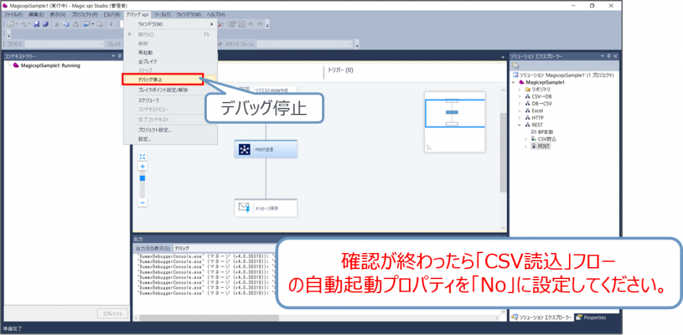The width and height of the screenshot is (683, 335).
Task: Click the cut (scissors) toolbar icon
Action: click(57, 24)
